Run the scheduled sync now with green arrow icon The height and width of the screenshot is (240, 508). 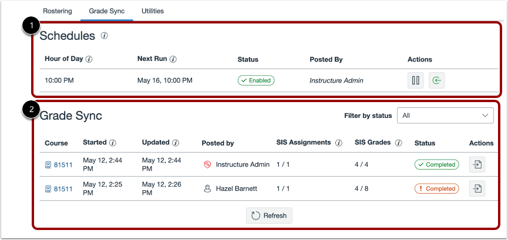[x=437, y=80]
